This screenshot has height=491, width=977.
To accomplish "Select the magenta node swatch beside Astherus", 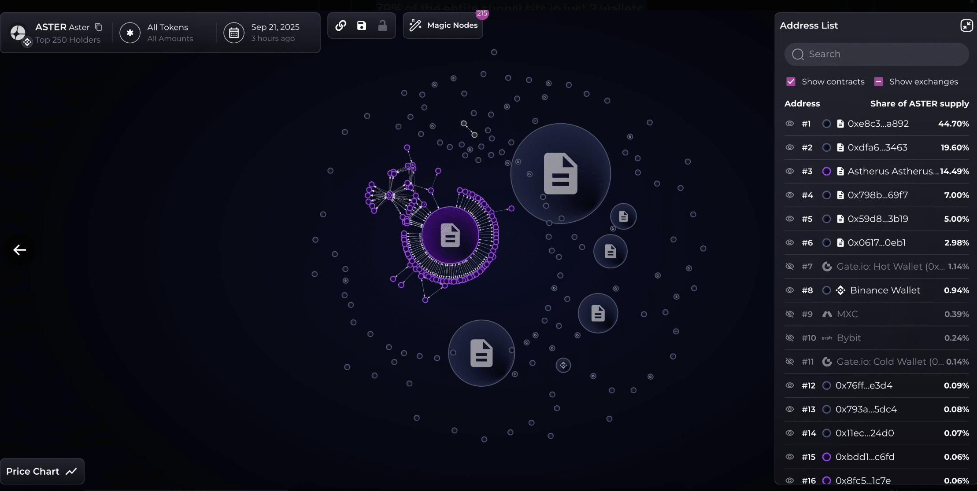I will [x=827, y=171].
